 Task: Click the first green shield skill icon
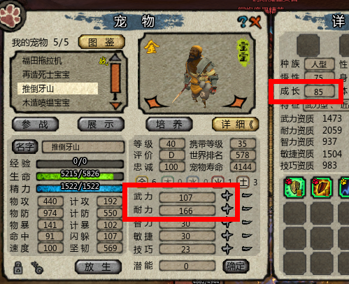[294, 187]
